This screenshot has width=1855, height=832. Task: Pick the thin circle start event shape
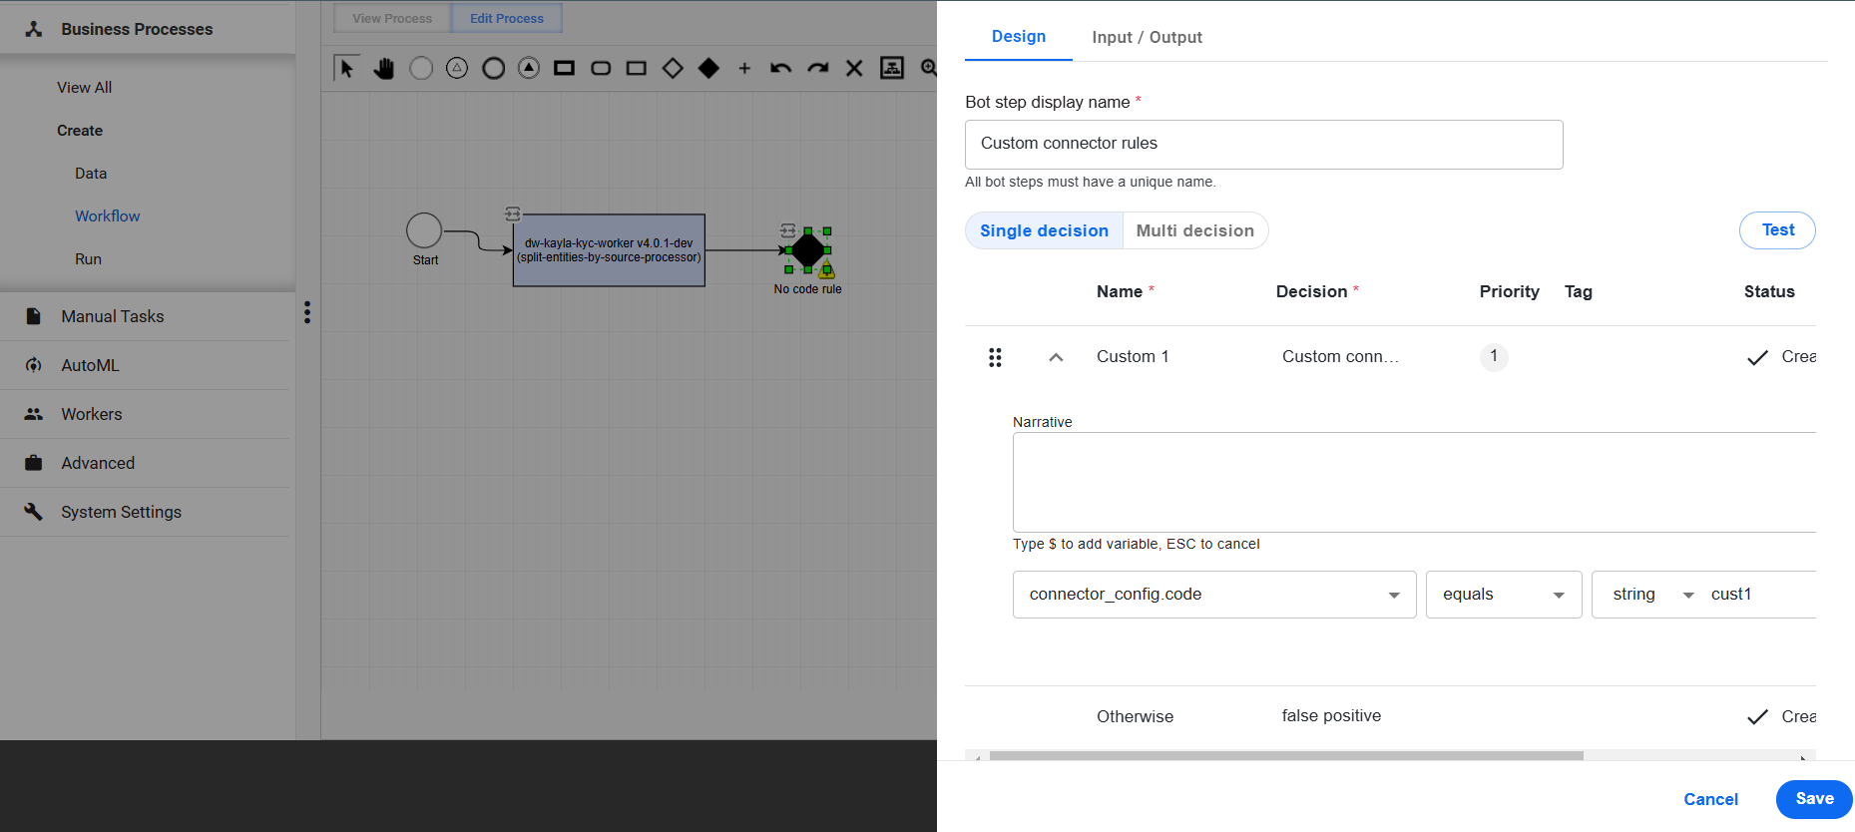pos(421,68)
